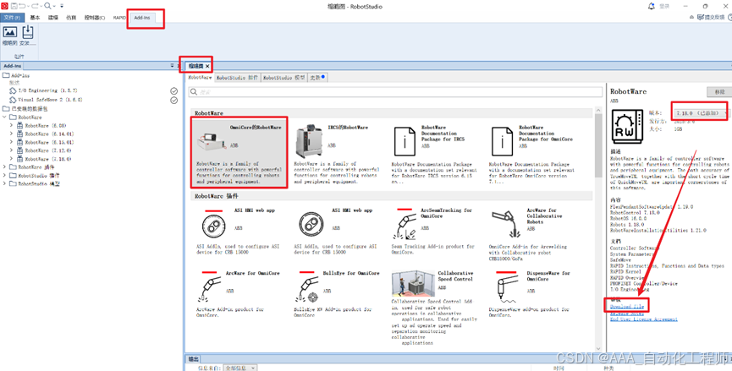Switch to the Add-Ins ribbon tab
The height and width of the screenshot is (371, 732).
click(142, 18)
